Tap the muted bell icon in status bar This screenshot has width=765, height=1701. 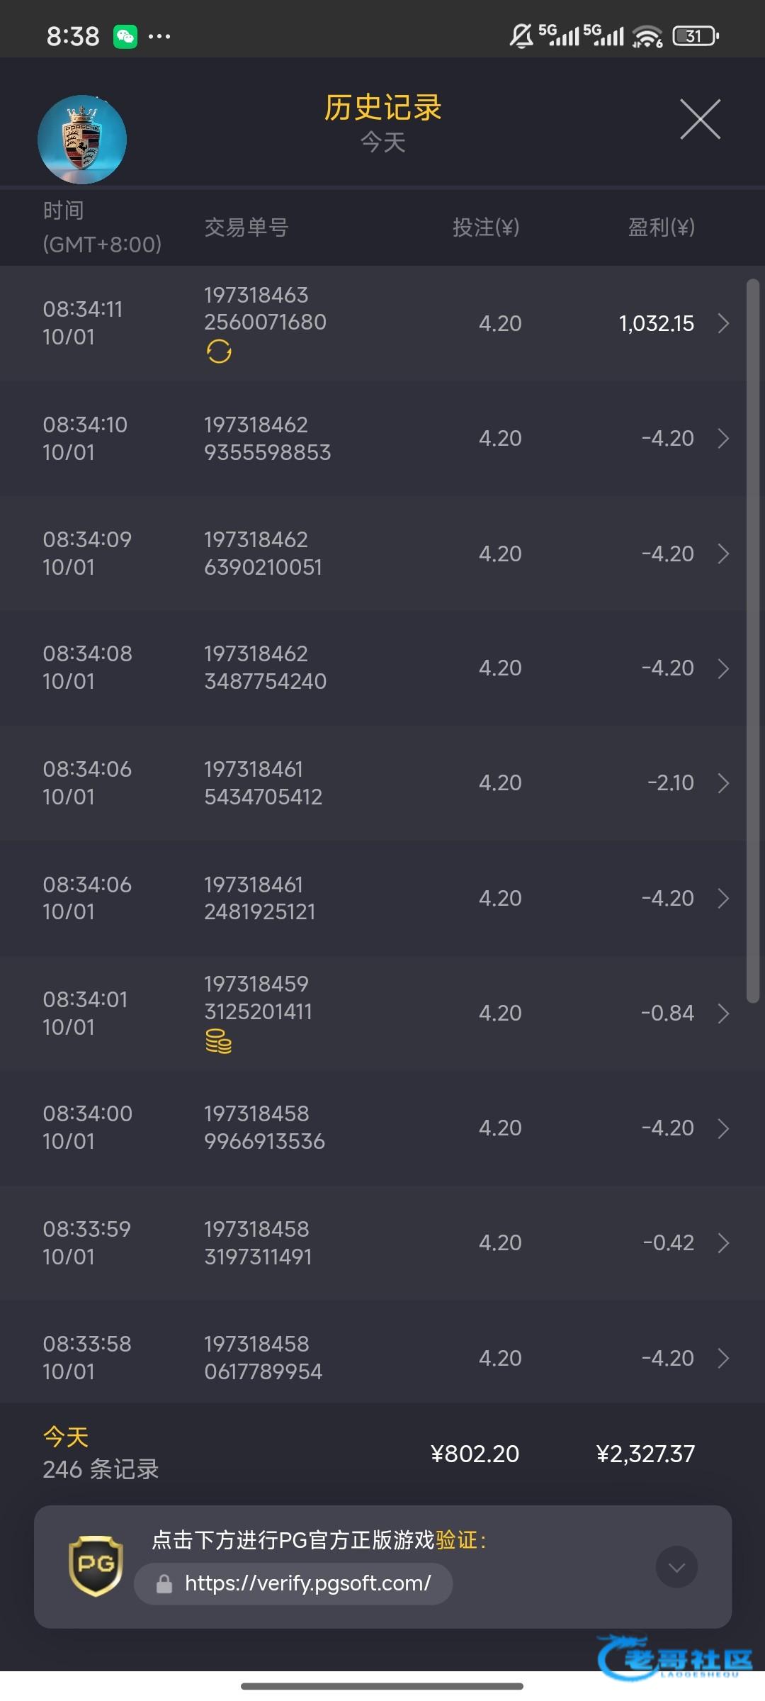(x=521, y=35)
